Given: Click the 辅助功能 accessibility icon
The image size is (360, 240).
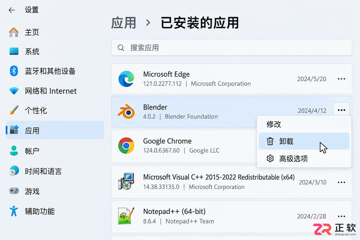Looking at the screenshot, I should [14, 211].
